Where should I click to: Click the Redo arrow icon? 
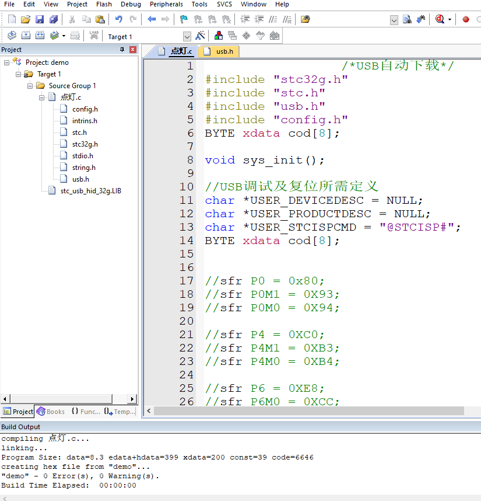tap(133, 19)
